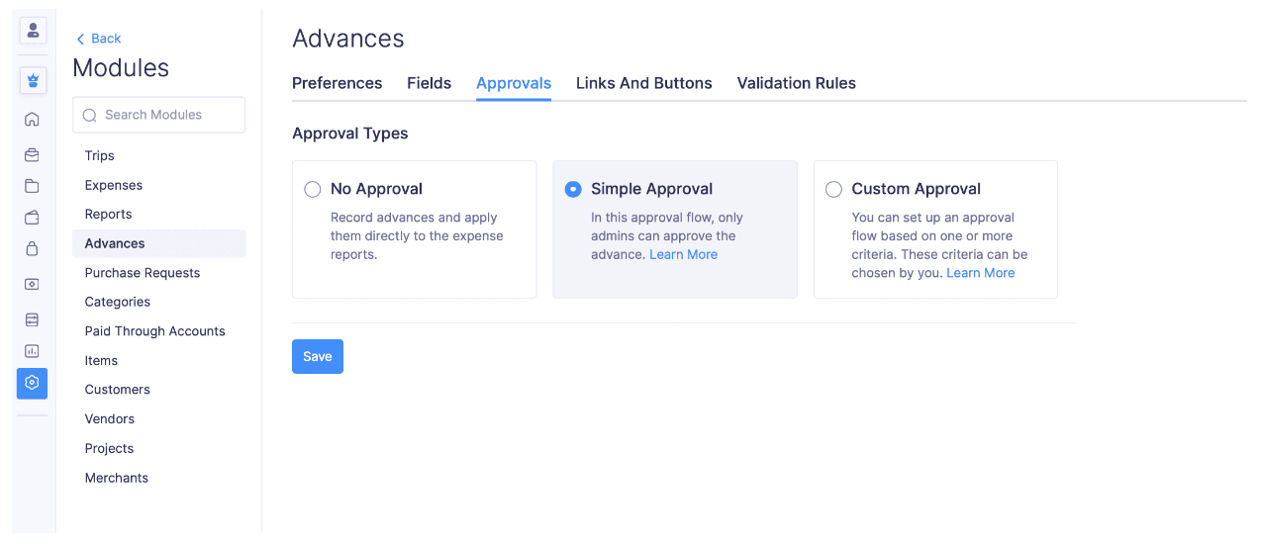Click the crown admin view icon
The image size is (1261, 544).
(x=33, y=81)
